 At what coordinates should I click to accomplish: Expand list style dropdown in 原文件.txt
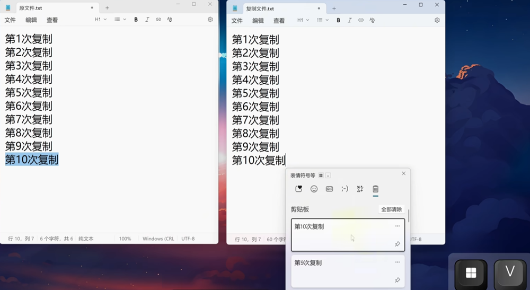[120, 20]
